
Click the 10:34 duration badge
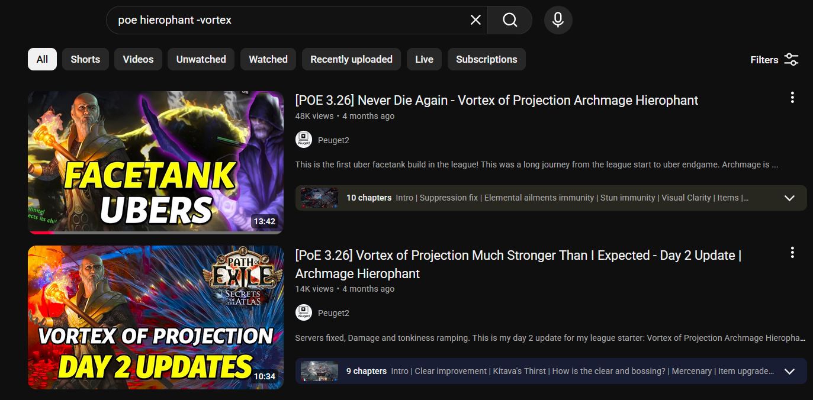[x=265, y=376]
